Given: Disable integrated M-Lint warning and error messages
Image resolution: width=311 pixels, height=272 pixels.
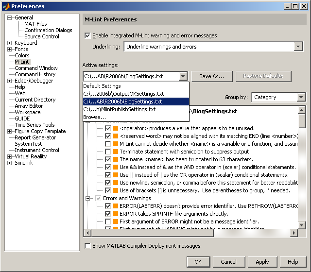Looking at the screenshot, I should (87, 35).
